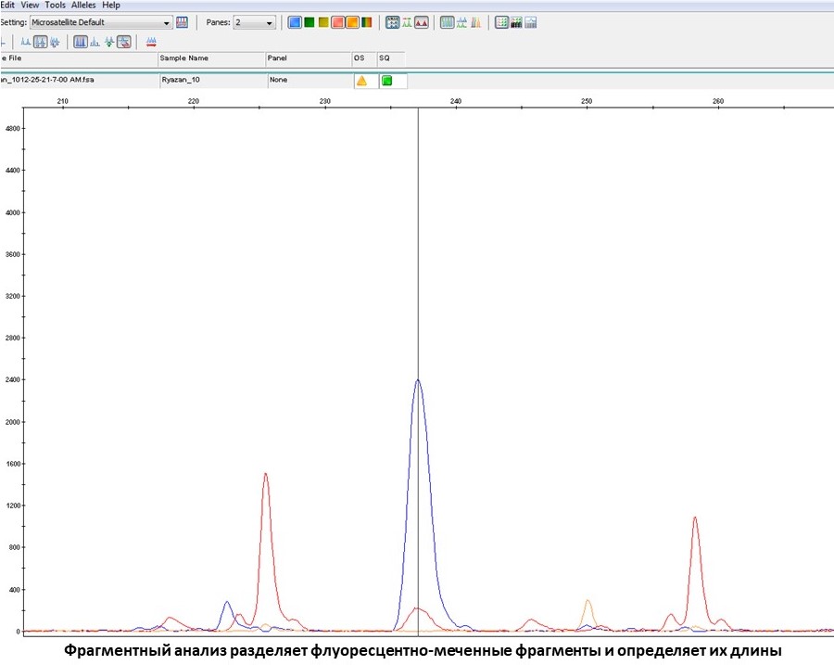834x665 pixels.
Task: Toggle the blue dye channel button
Action: [294, 22]
